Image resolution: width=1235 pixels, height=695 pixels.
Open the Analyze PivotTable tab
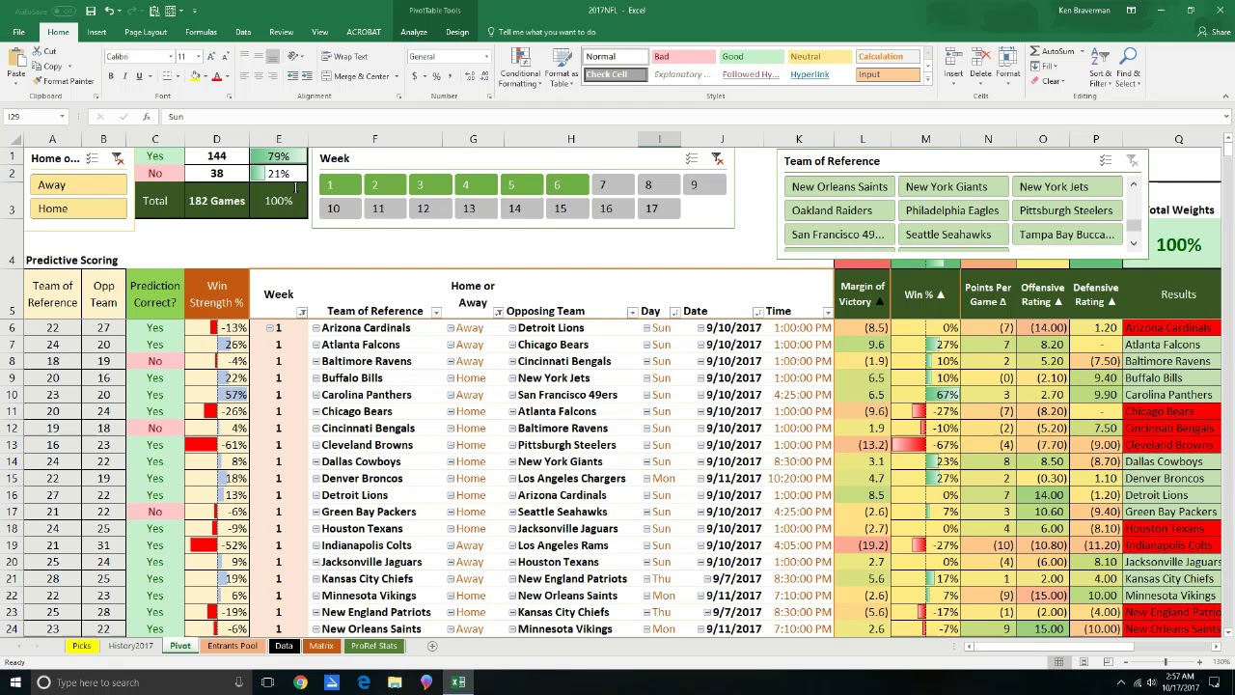[x=413, y=32]
